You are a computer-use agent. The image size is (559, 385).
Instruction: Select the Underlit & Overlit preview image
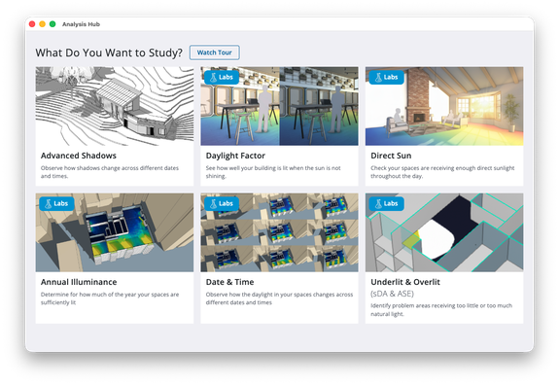pyautogui.click(x=444, y=232)
